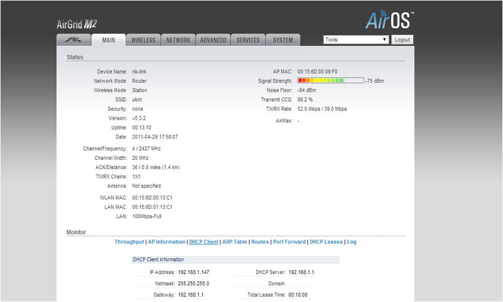
Task: Click the AirGrid M2 product logo
Action: 77,24
